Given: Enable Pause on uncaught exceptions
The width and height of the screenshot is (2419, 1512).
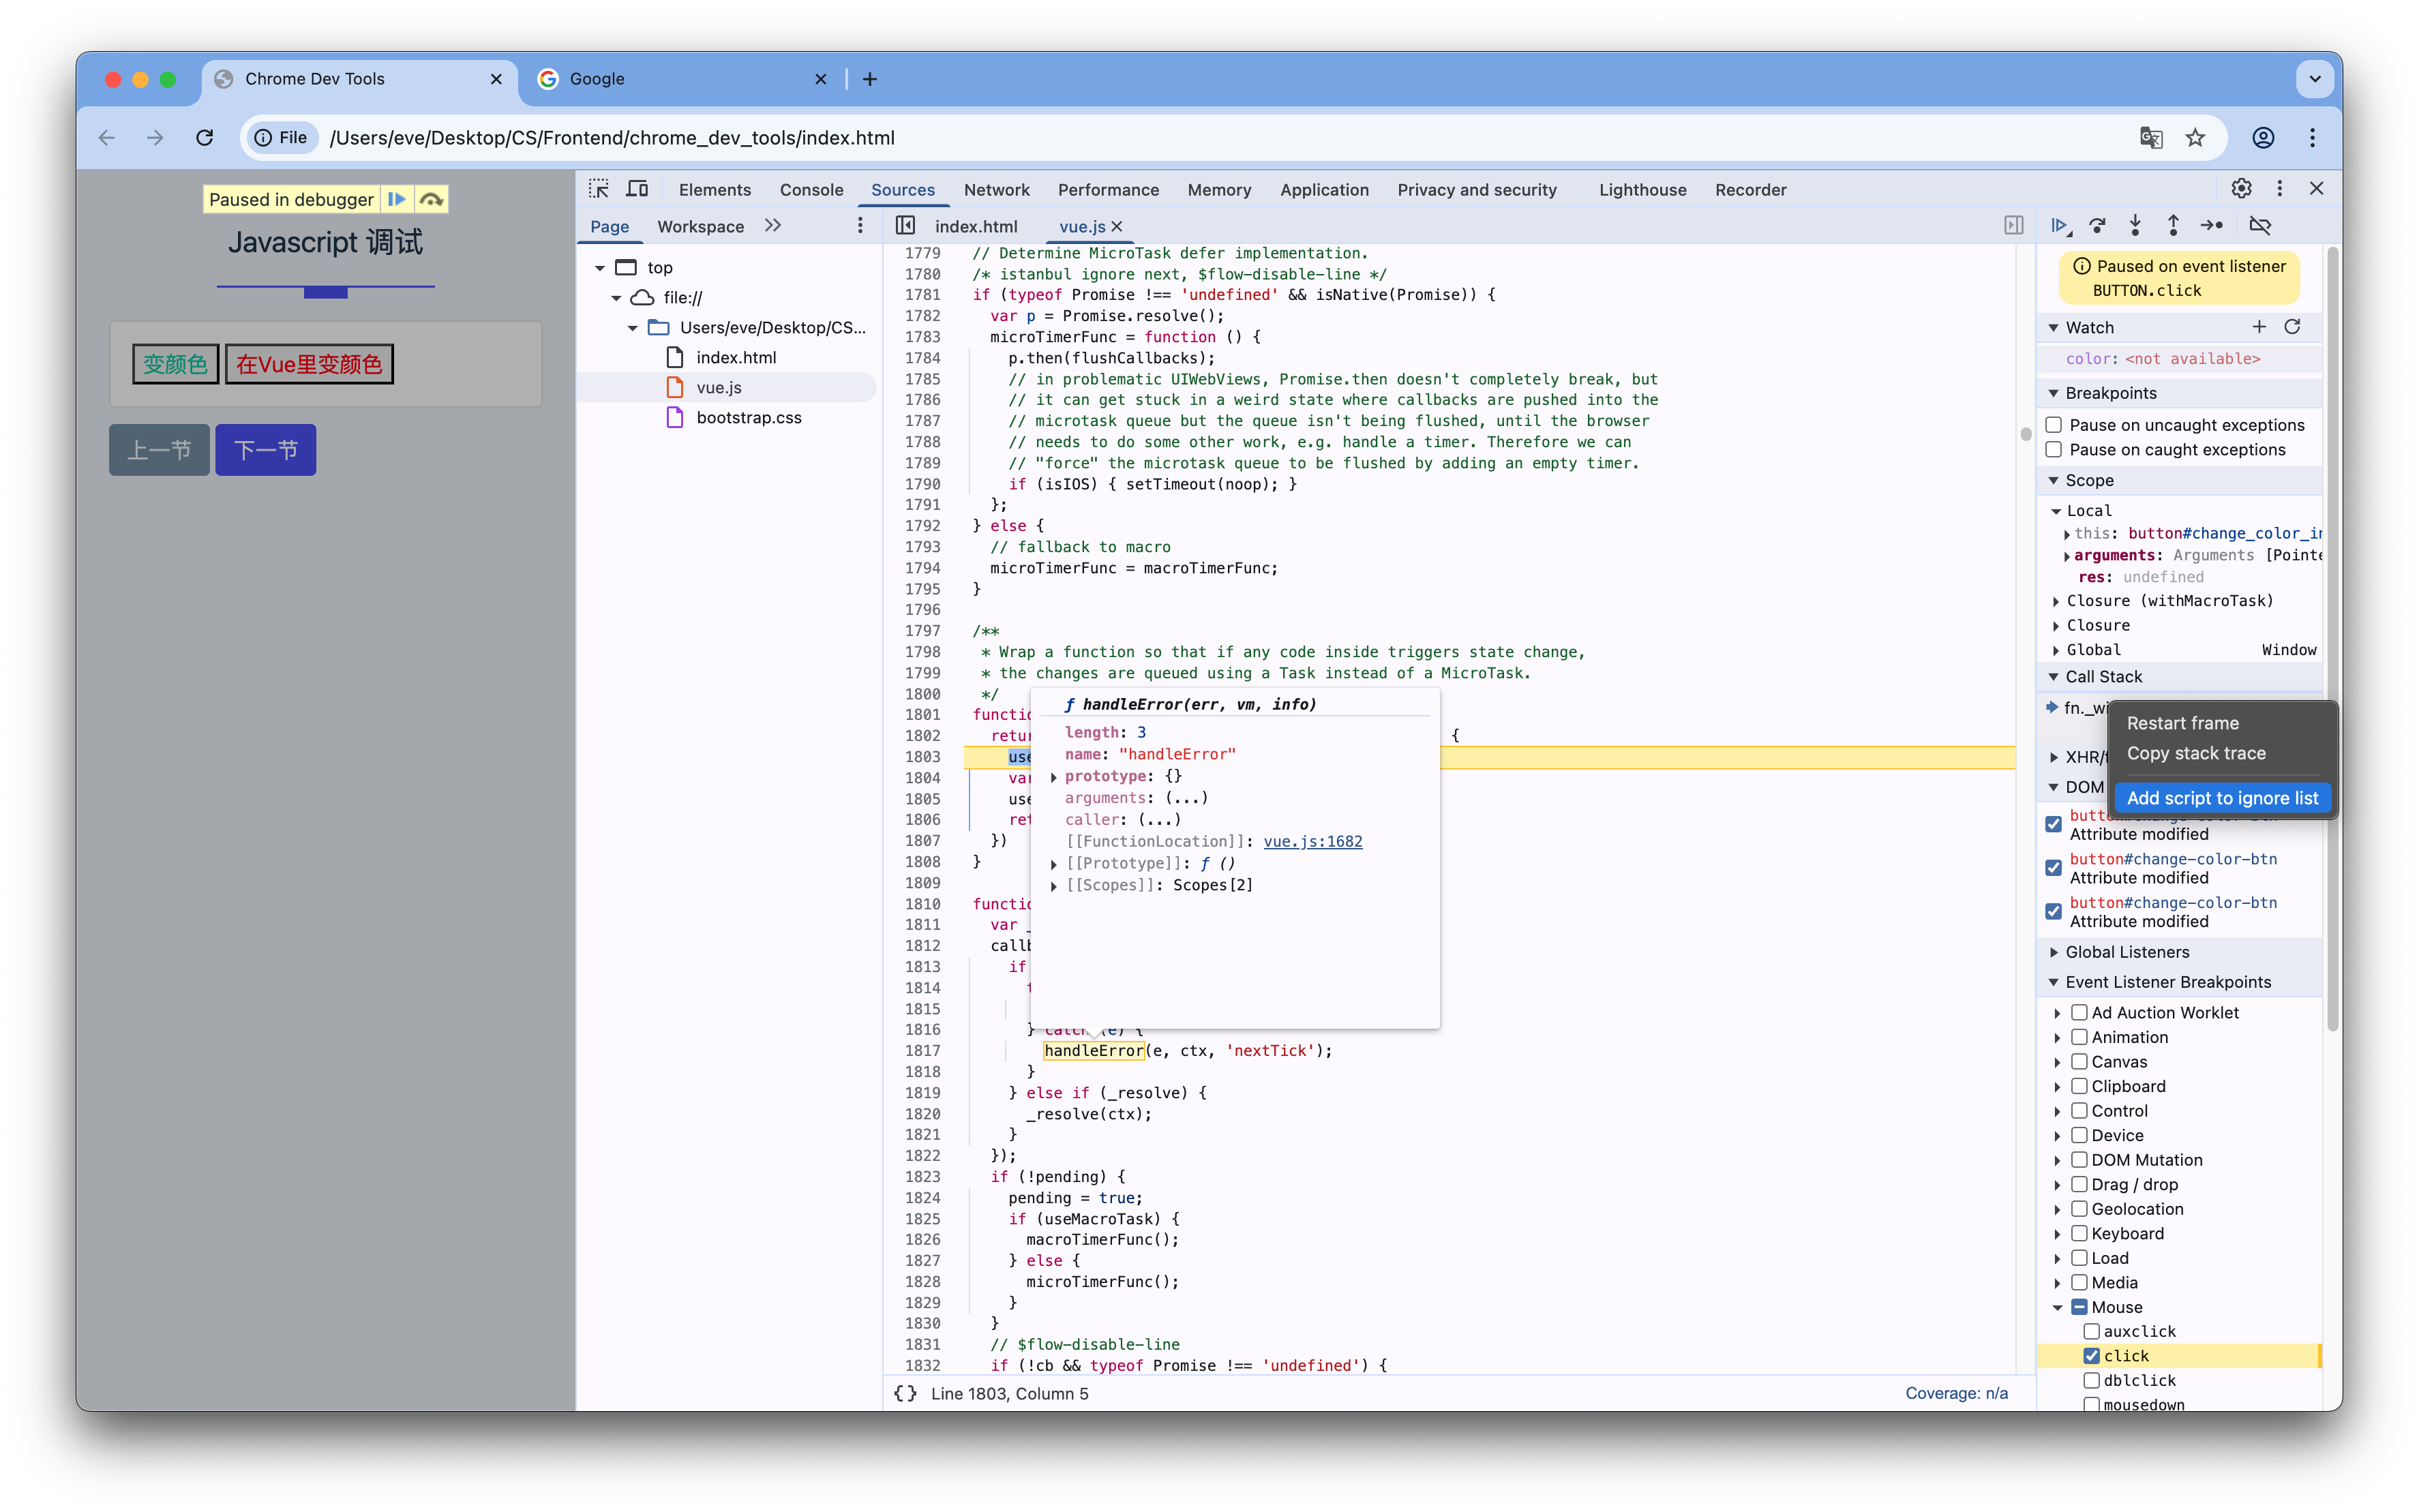Looking at the screenshot, I should (x=2055, y=424).
